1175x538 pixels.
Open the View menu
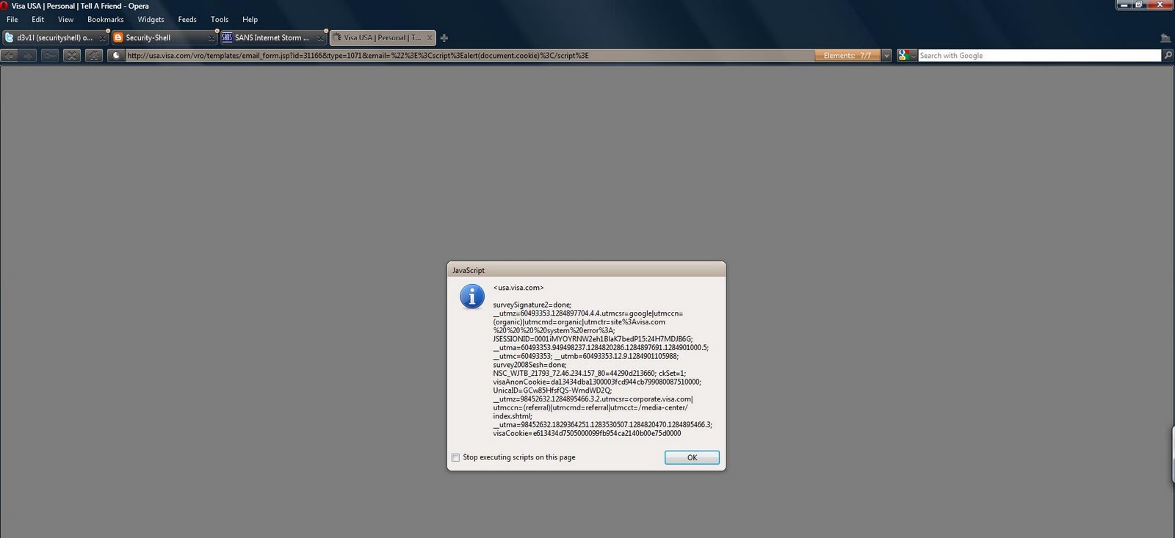(x=65, y=20)
